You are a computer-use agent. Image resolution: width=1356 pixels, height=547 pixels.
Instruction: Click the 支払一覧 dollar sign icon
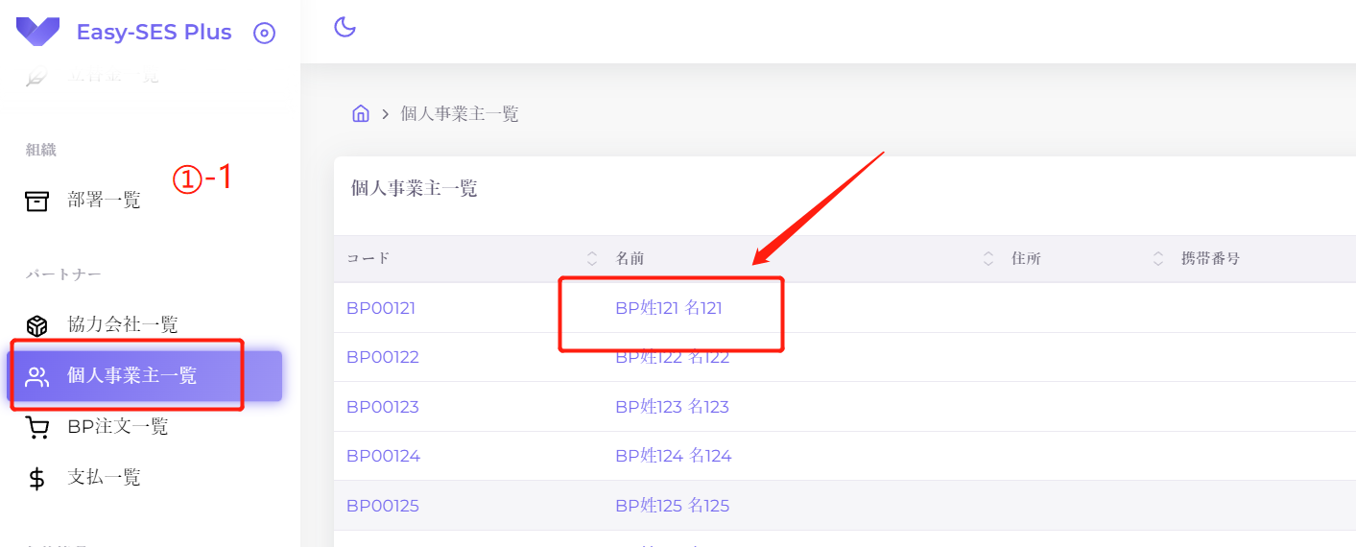(x=36, y=478)
